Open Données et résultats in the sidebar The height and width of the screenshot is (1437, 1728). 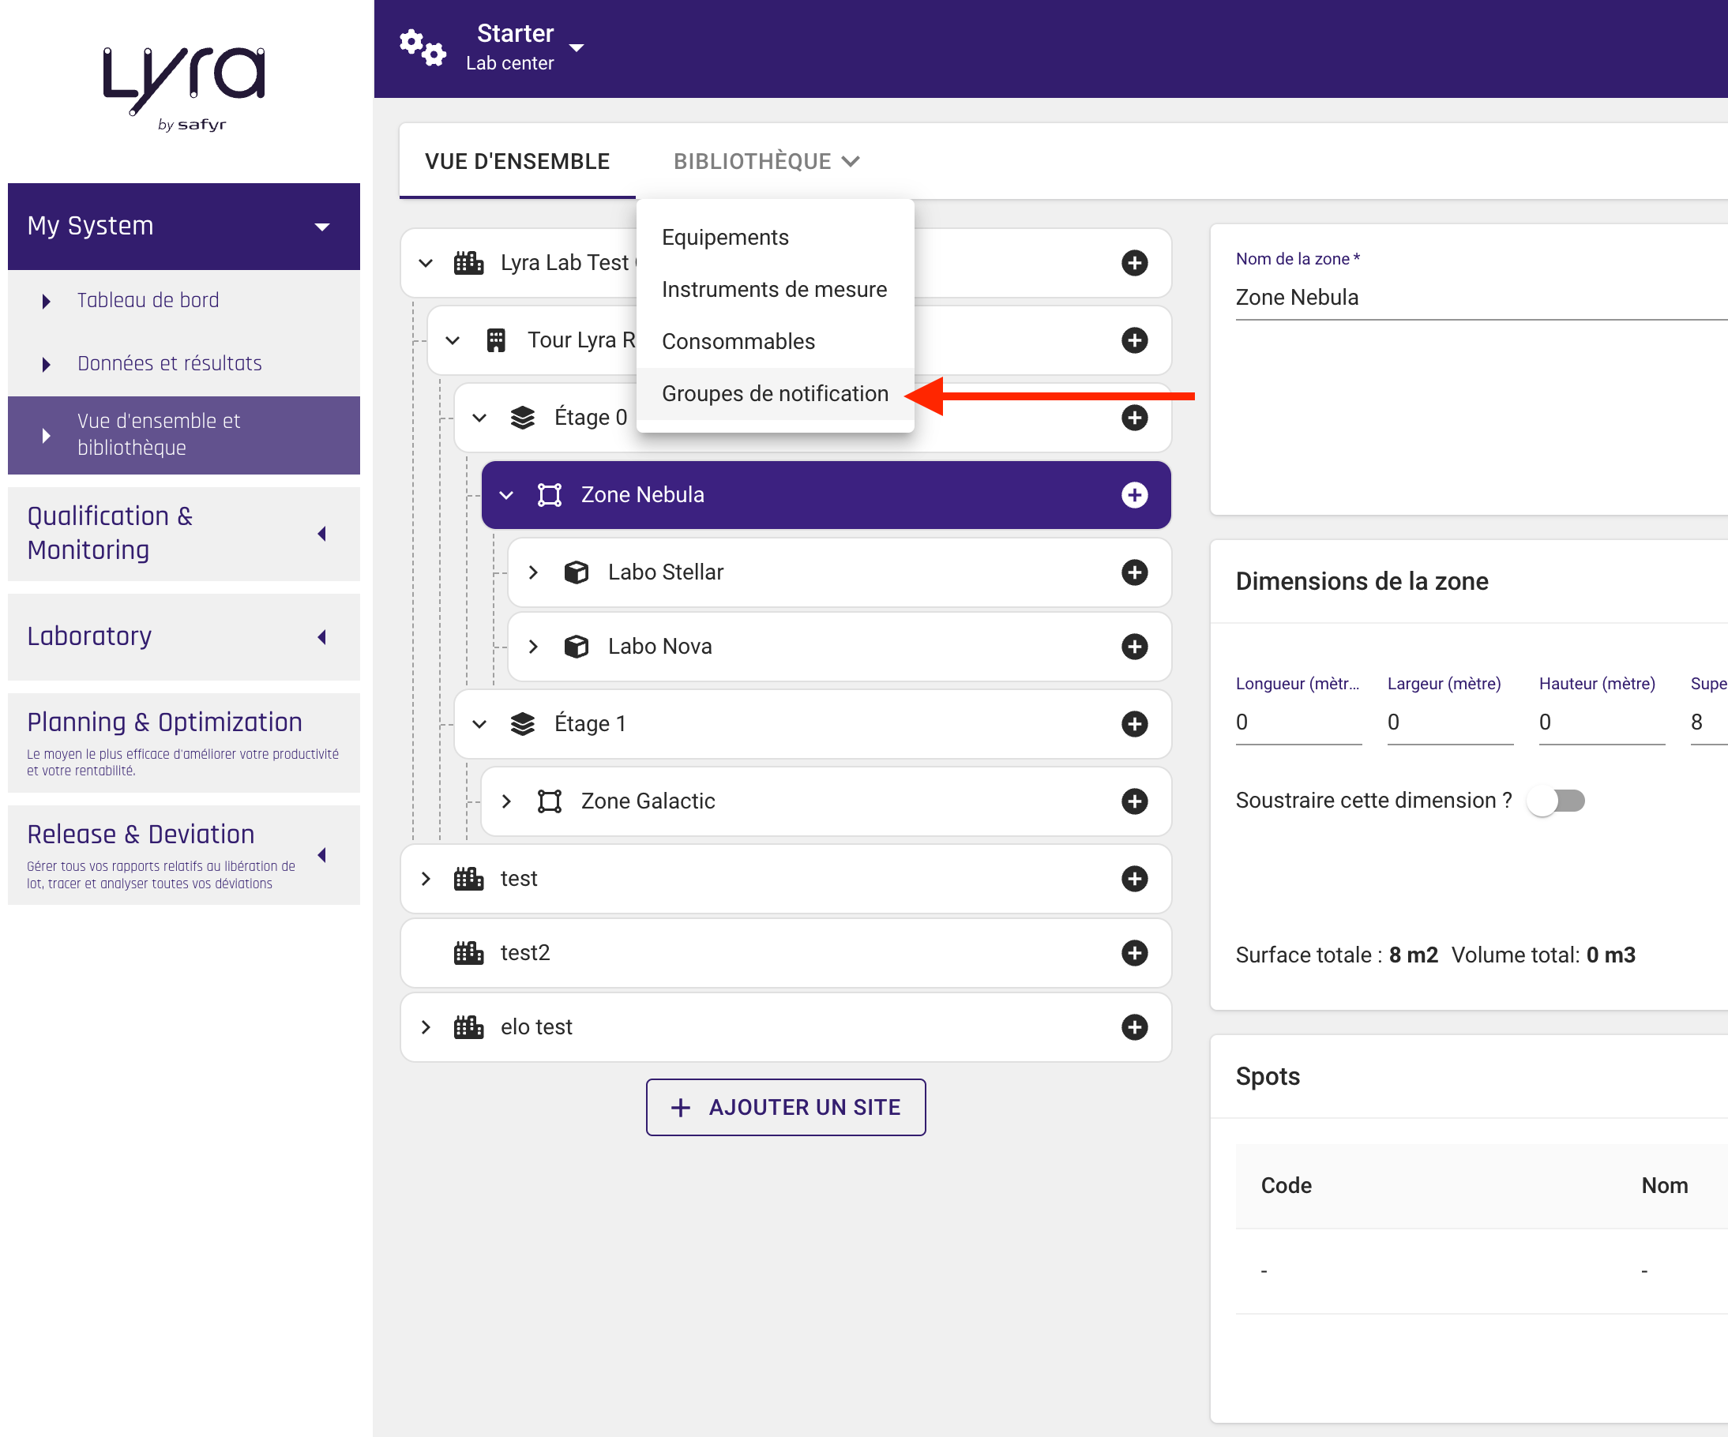coord(170,362)
